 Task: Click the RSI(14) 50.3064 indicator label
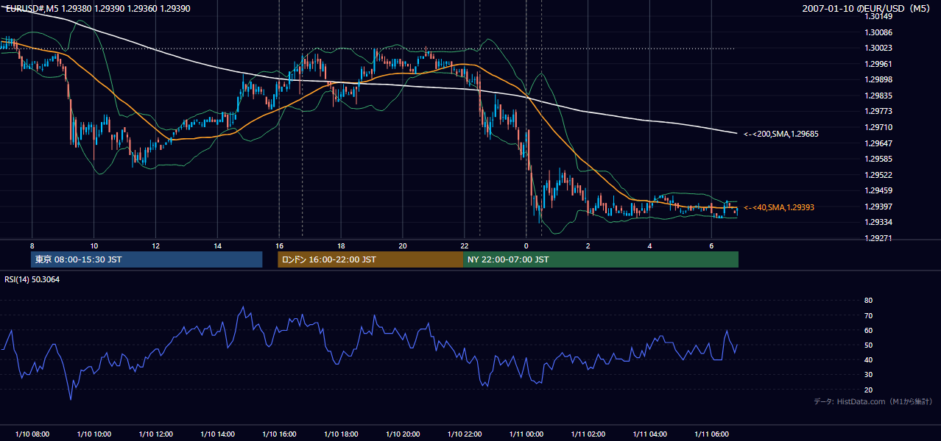coord(32,279)
